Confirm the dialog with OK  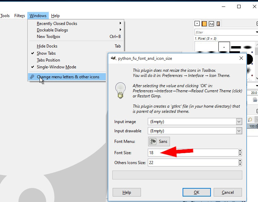(x=197, y=192)
